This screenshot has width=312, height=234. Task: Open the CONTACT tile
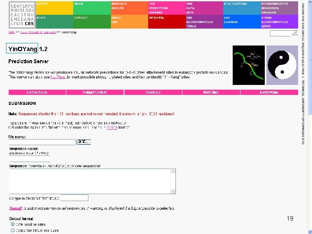coord(92,22)
